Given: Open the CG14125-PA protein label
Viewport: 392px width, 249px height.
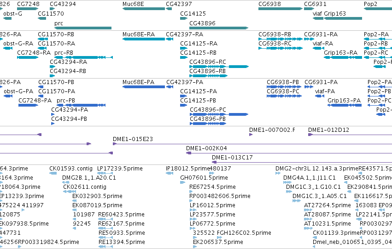Looking at the screenshot, I should (x=199, y=91).
